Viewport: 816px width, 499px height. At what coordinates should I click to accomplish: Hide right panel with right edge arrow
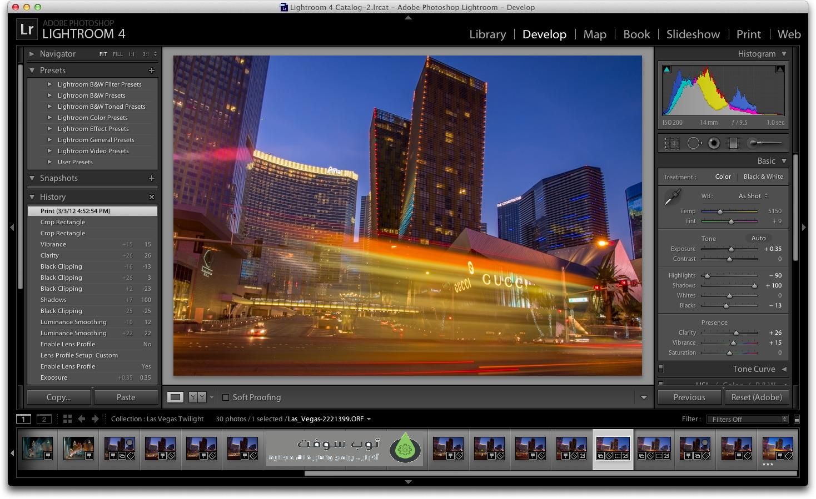click(804, 227)
